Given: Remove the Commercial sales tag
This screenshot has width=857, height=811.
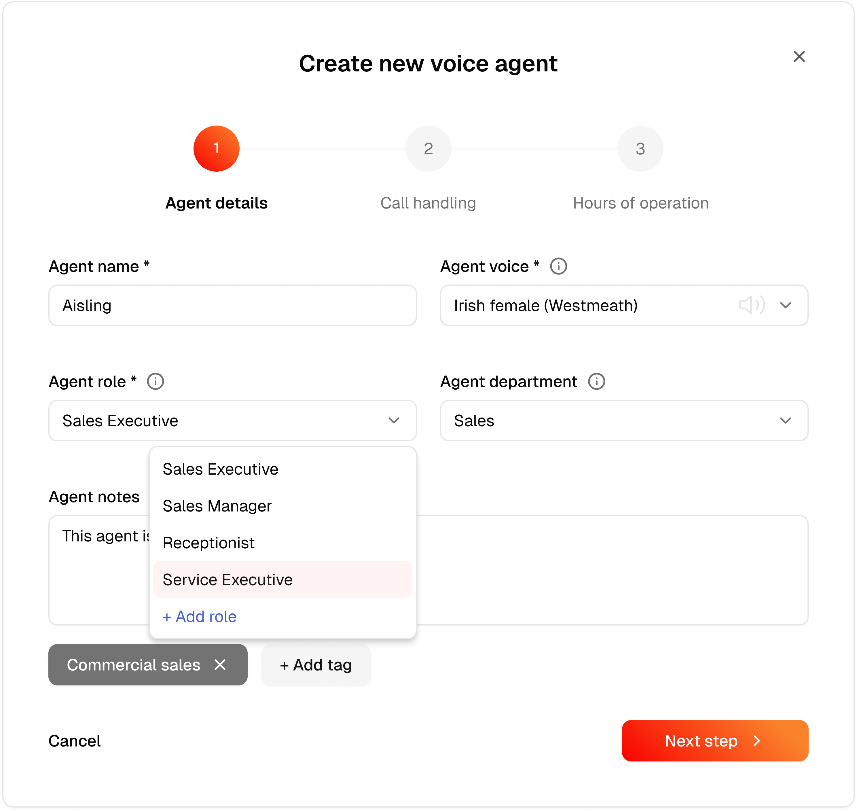Looking at the screenshot, I should pyautogui.click(x=220, y=664).
